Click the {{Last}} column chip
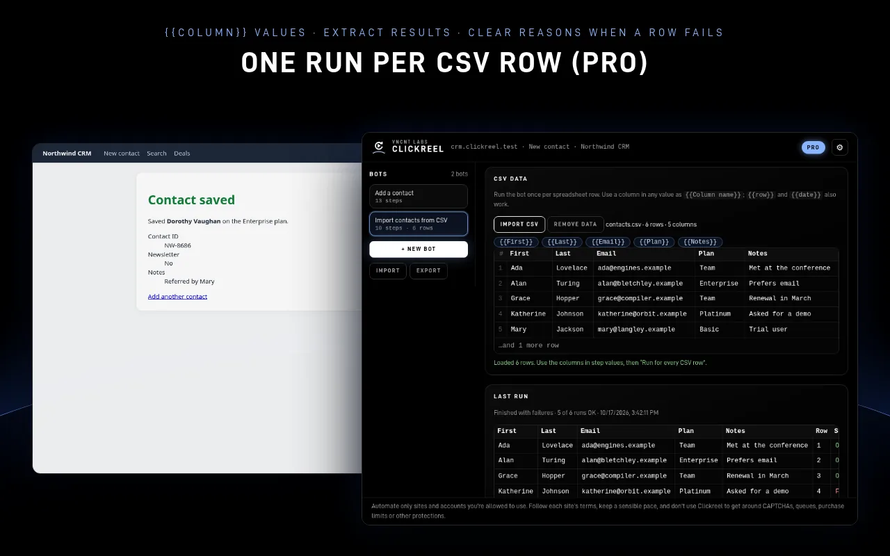Image resolution: width=890 pixels, height=556 pixels. (562, 242)
